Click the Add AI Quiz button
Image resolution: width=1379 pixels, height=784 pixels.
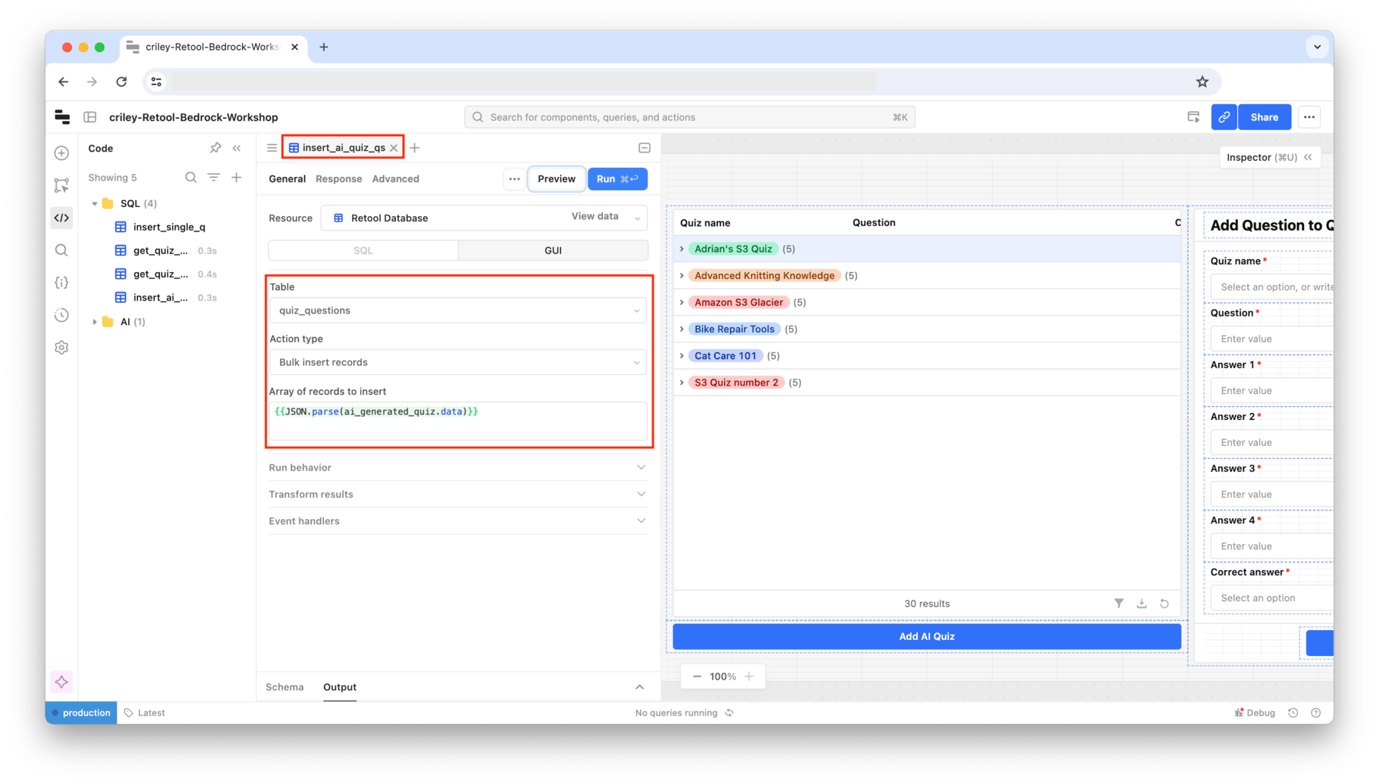click(x=926, y=637)
